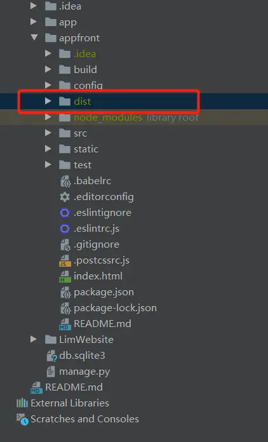Viewport: 268px width, 442px height.
Task: Expand the src folder arrow
Action: pos(48,133)
